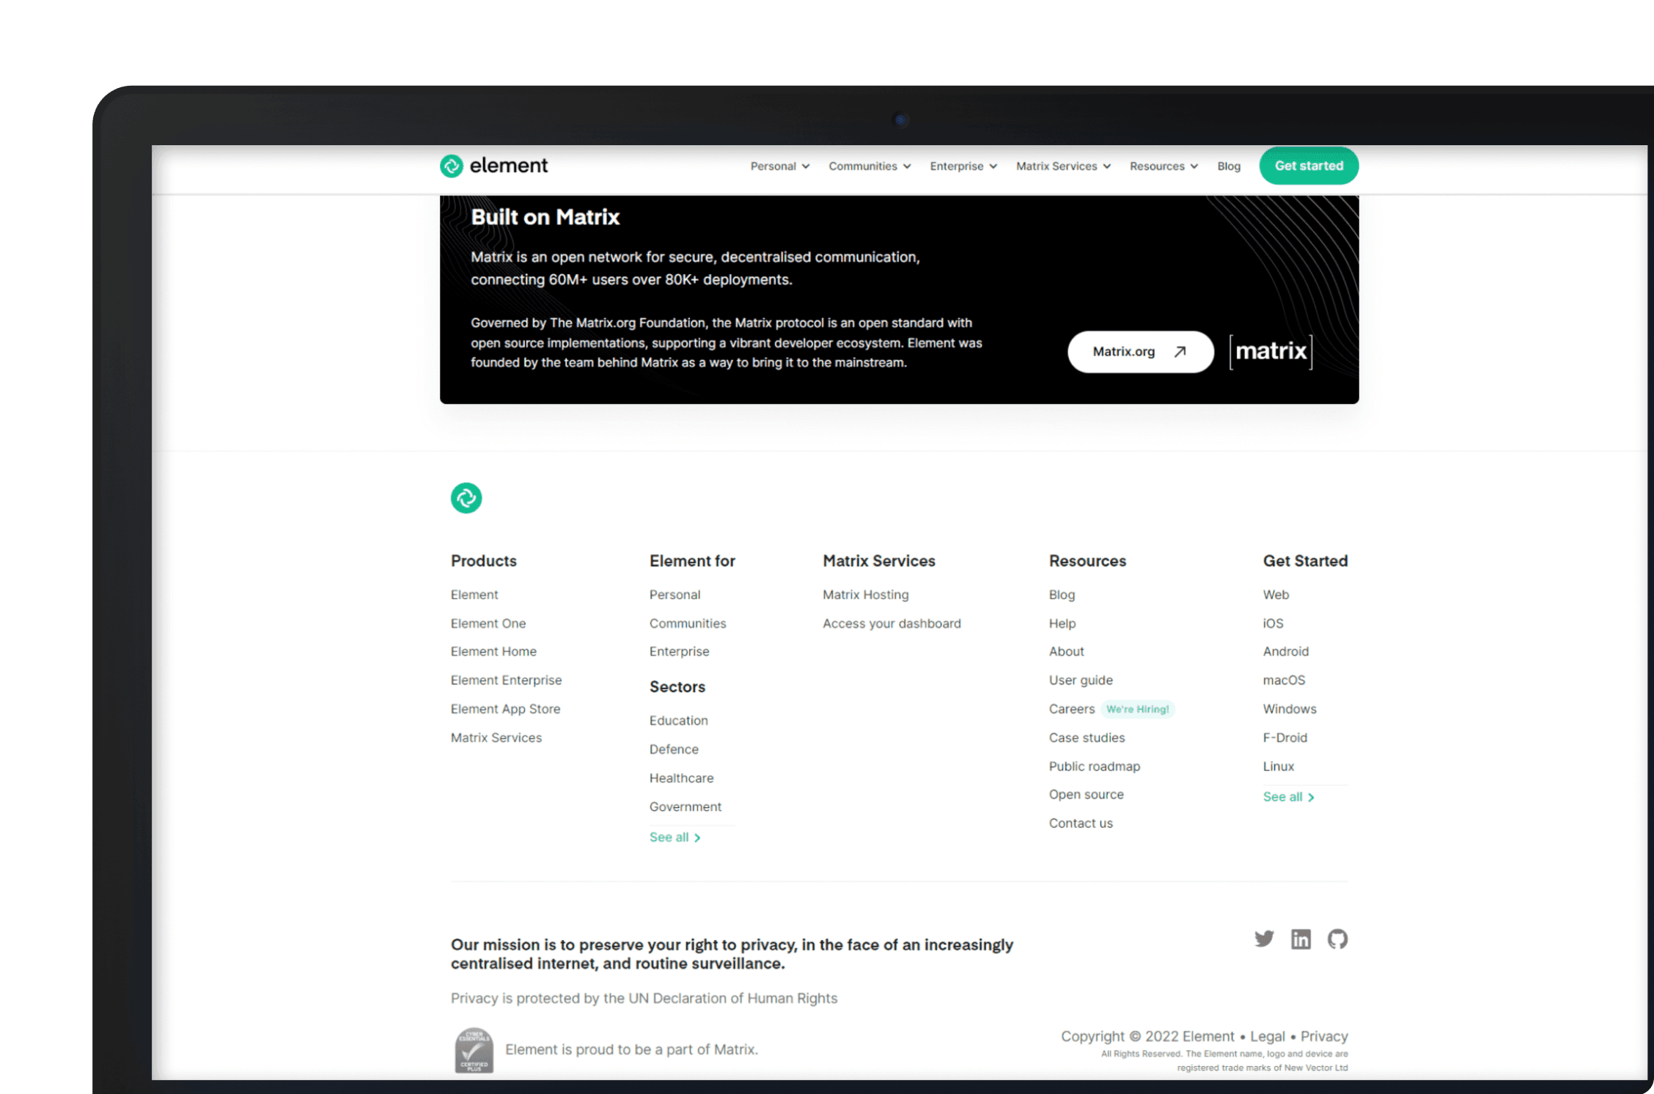Open Communities under Element for
The height and width of the screenshot is (1094, 1654).
pyautogui.click(x=688, y=623)
